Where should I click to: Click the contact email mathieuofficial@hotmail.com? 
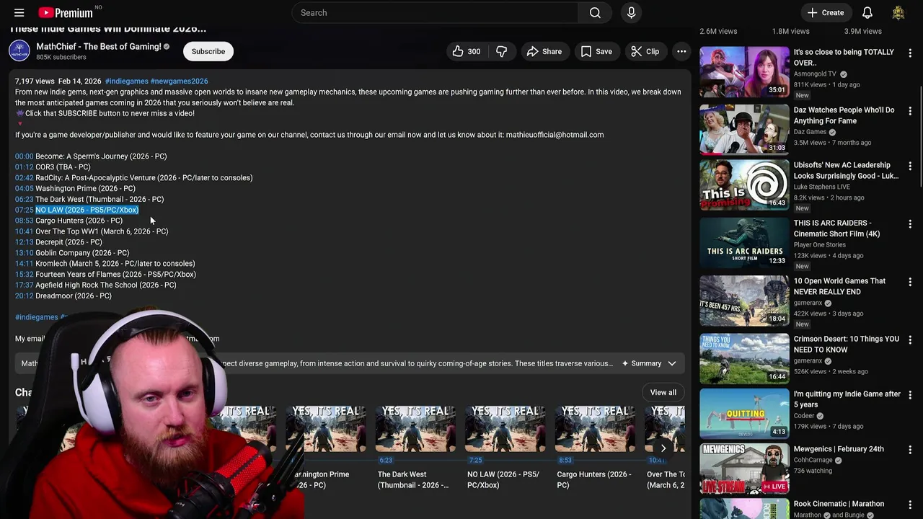(x=555, y=135)
